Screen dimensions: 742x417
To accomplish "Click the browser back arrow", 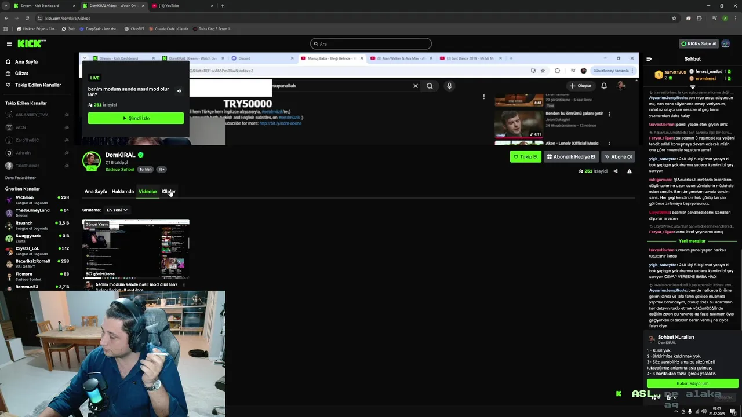I will [x=6, y=18].
